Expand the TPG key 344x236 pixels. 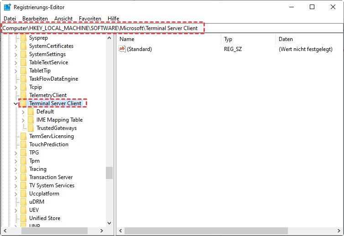coord(16,153)
